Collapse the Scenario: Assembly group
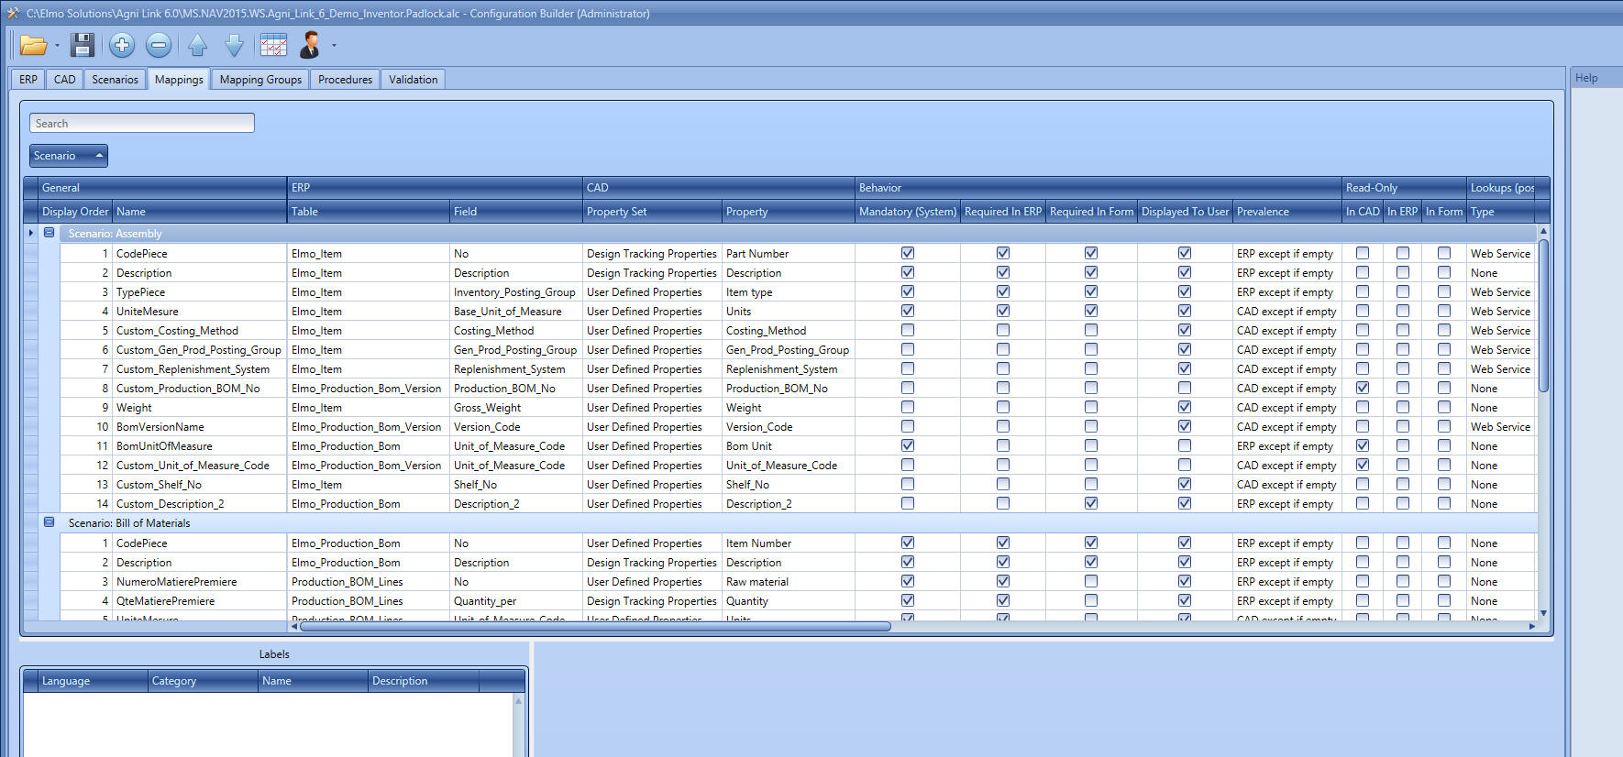Image resolution: width=1623 pixels, height=757 pixels. pyautogui.click(x=50, y=233)
